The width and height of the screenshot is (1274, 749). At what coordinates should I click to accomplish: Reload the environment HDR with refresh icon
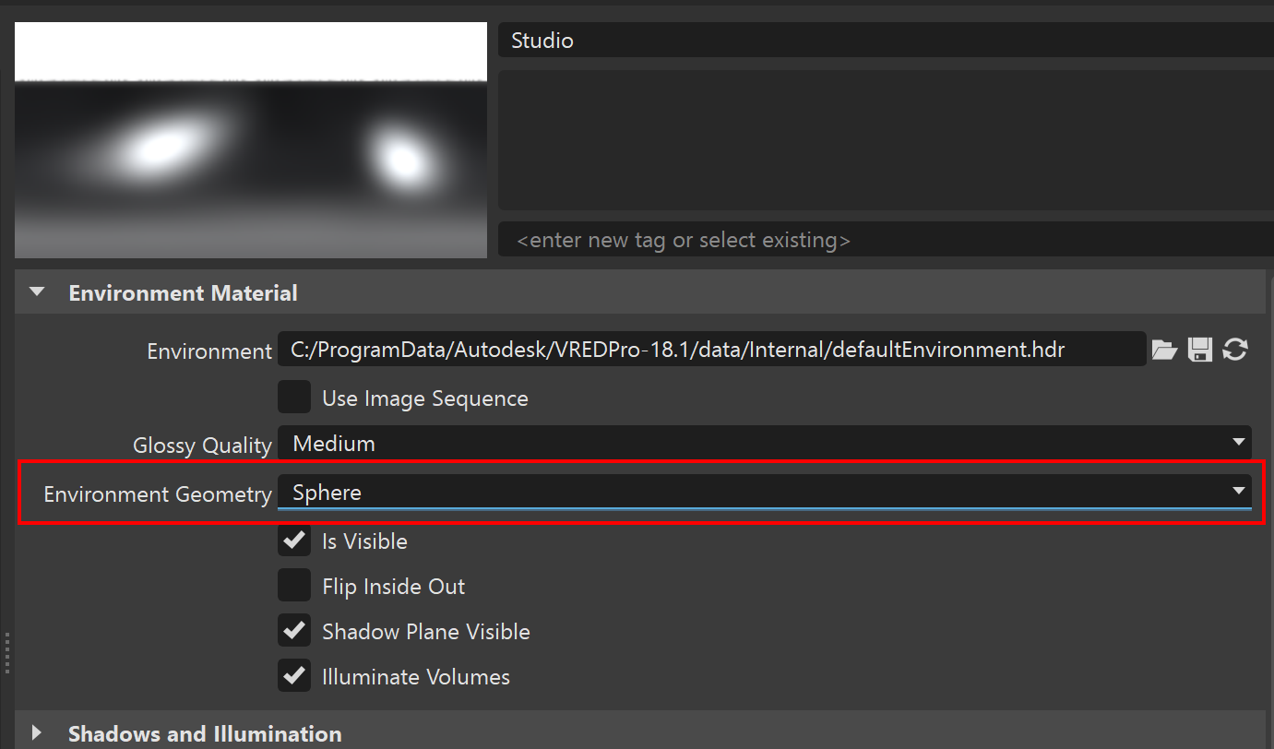pyautogui.click(x=1235, y=350)
